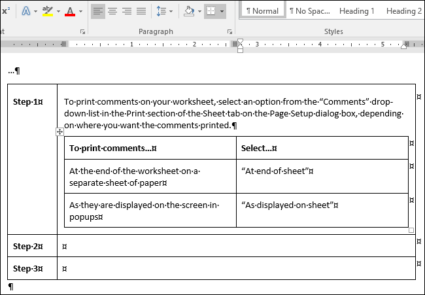Open Text Effects dropdown arrow
Viewport: 425px width, 295px height.
click(35, 11)
